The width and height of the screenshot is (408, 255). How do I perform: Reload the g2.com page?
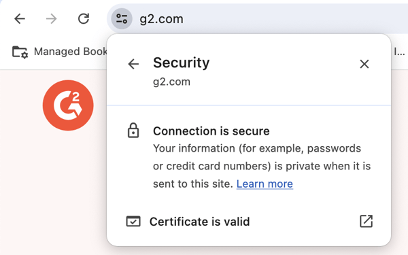click(84, 19)
